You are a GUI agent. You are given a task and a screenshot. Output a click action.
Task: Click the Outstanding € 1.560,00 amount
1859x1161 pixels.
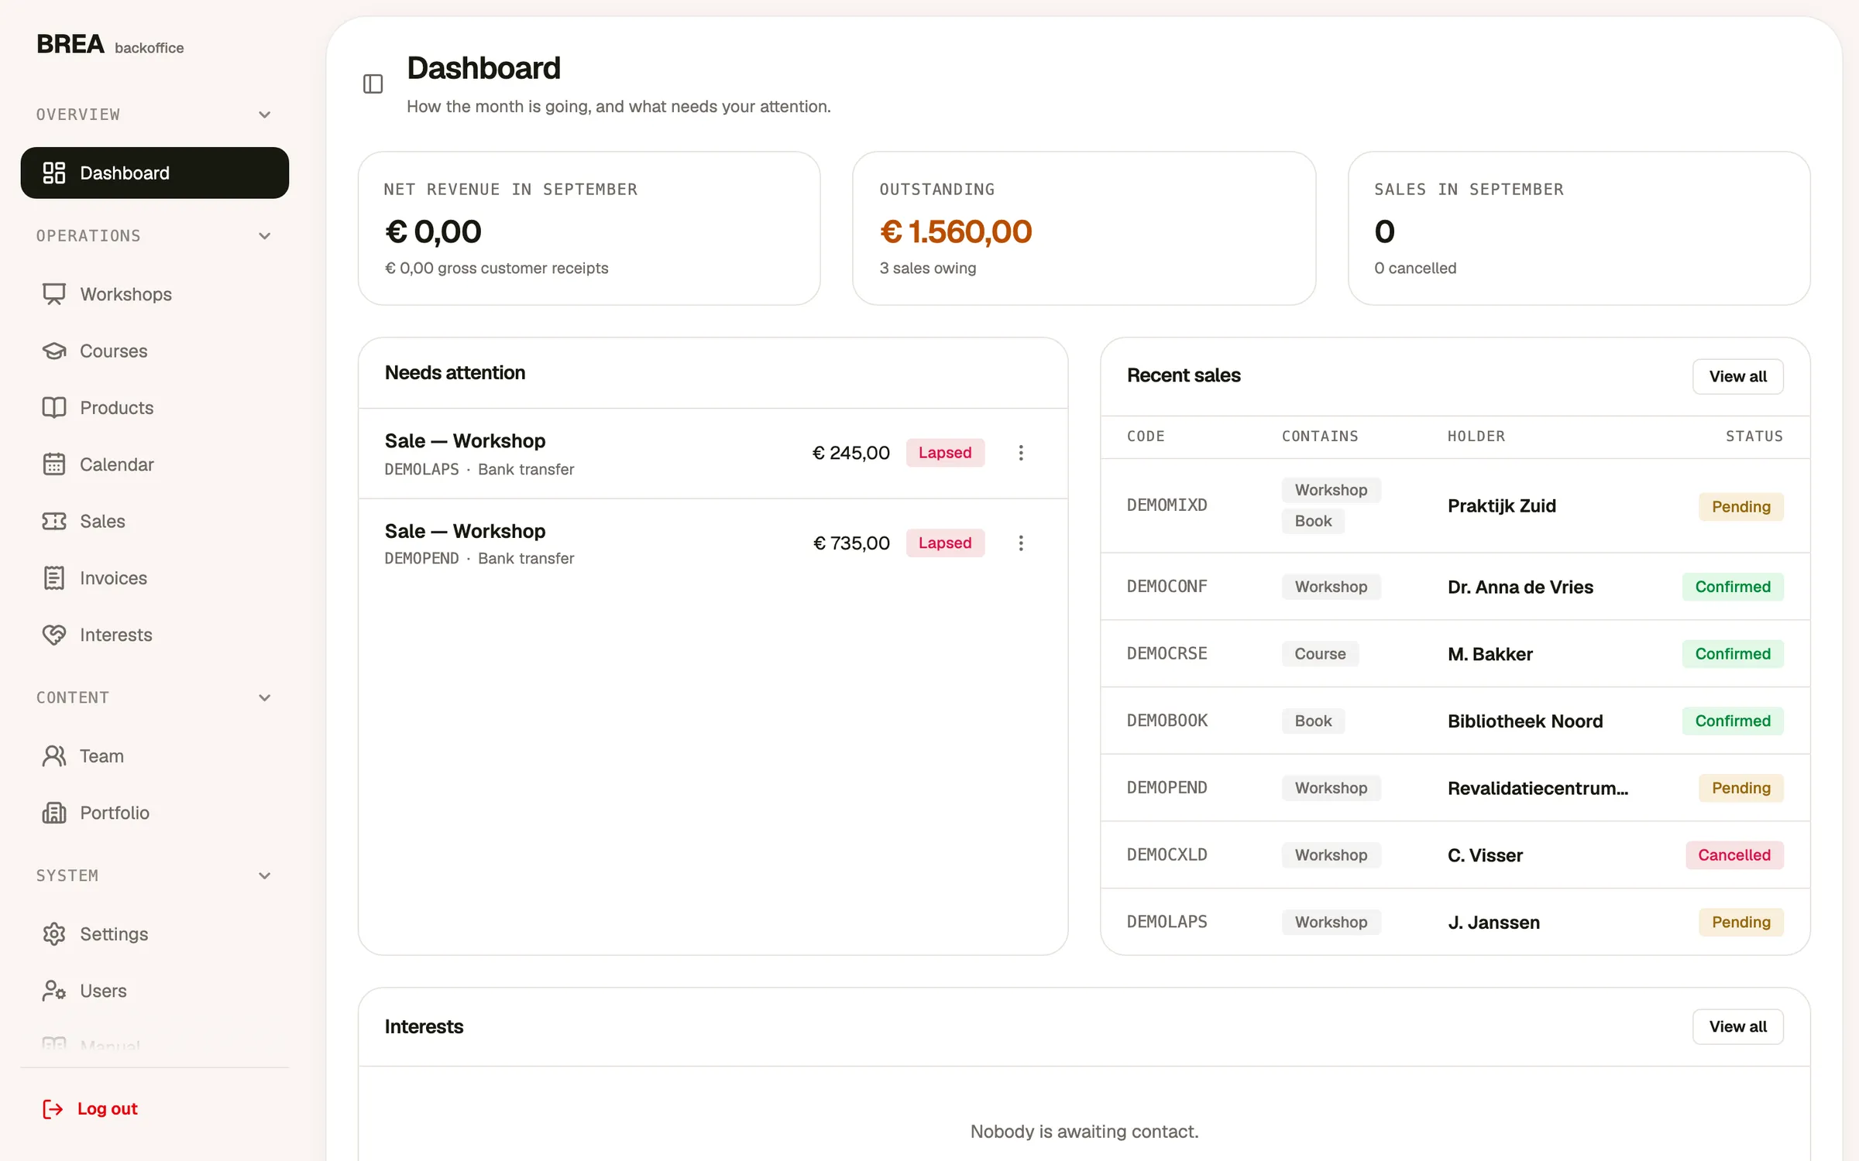[955, 231]
